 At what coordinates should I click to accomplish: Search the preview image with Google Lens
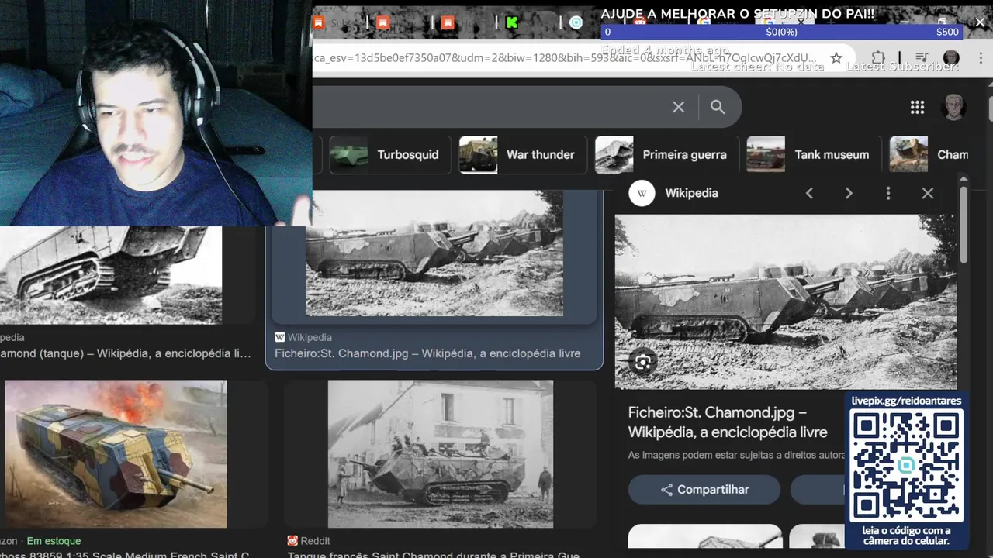(x=642, y=362)
